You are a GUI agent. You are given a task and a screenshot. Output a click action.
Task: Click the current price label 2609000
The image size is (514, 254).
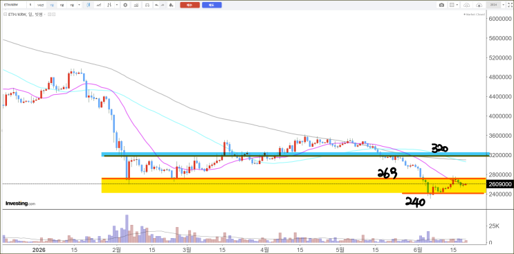pos(500,184)
